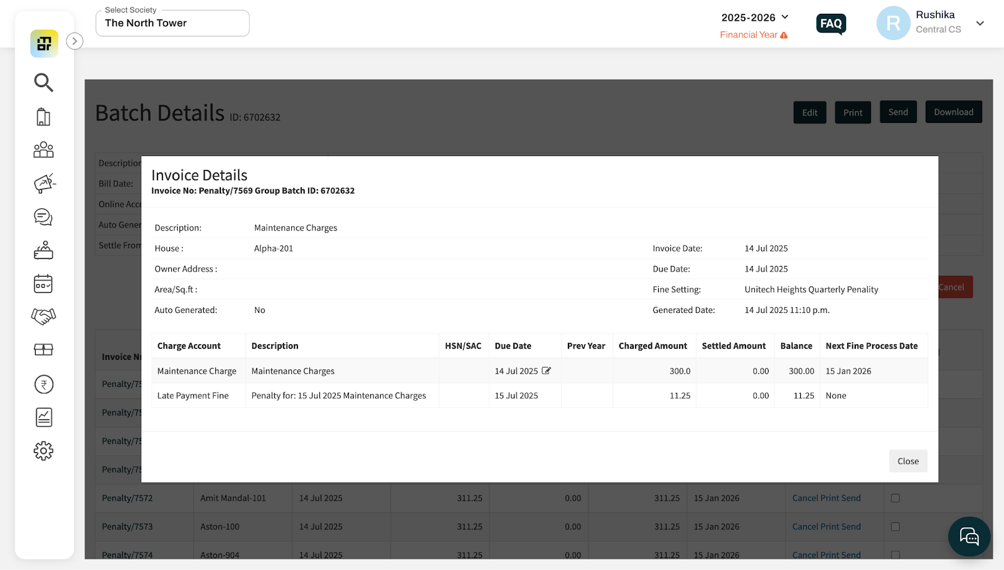Open the handshake icon in sidebar

click(x=43, y=316)
